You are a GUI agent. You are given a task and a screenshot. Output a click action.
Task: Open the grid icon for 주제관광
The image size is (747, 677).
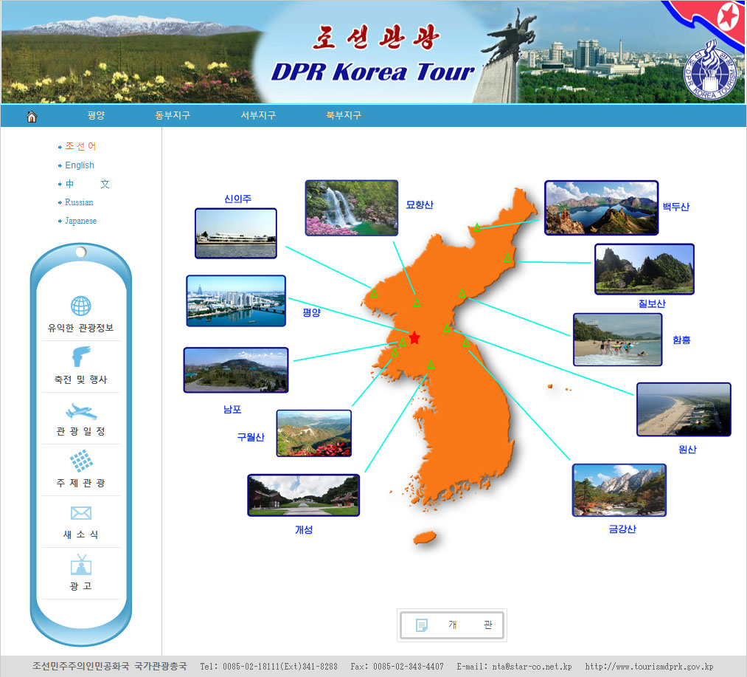80,461
